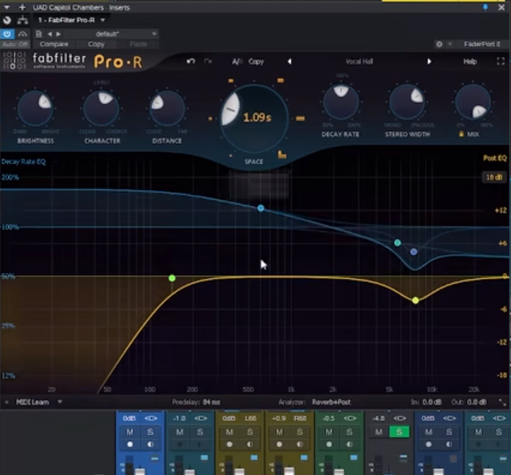The width and height of the screenshot is (511, 475).
Task: Click the host Paste button
Action: [138, 44]
